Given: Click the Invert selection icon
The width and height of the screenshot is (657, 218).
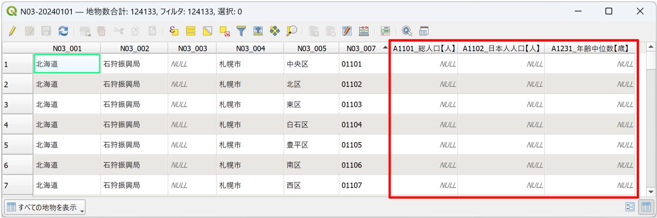Looking at the screenshot, I should (x=207, y=31).
